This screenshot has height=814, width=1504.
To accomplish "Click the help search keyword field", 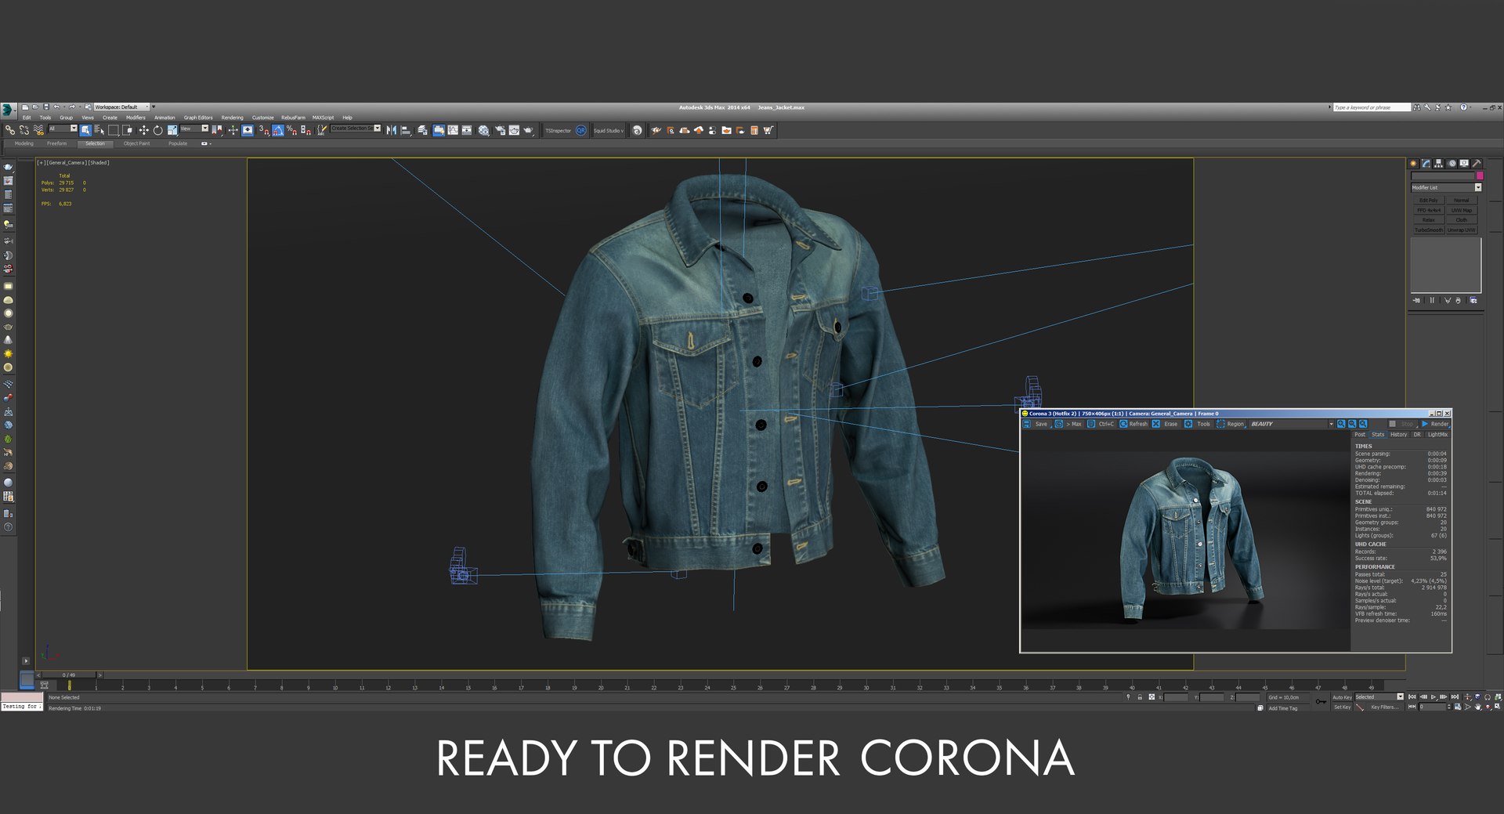I will tap(1371, 107).
